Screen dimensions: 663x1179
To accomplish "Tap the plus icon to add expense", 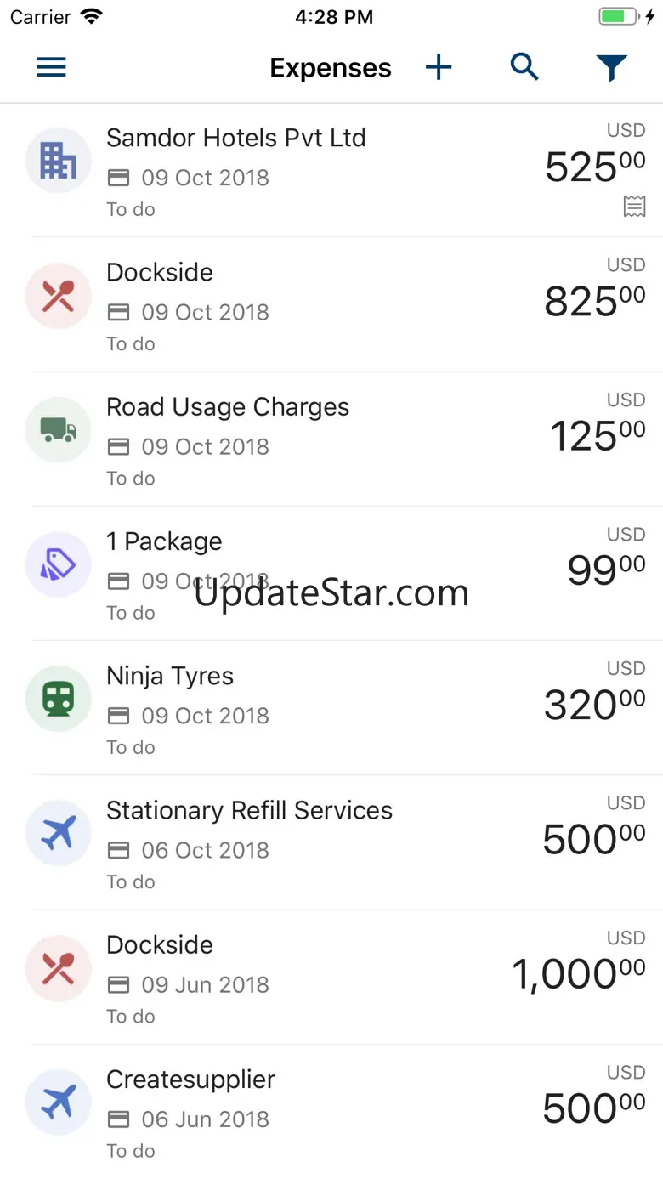I will tap(439, 67).
